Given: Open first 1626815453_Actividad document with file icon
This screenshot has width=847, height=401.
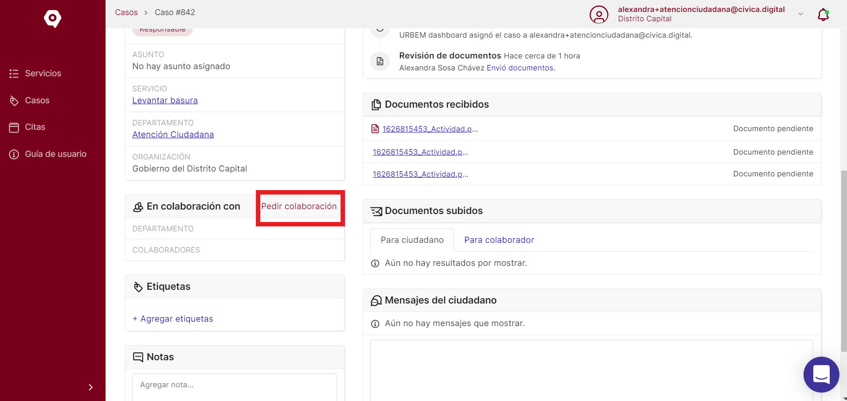Looking at the screenshot, I should click(x=430, y=129).
